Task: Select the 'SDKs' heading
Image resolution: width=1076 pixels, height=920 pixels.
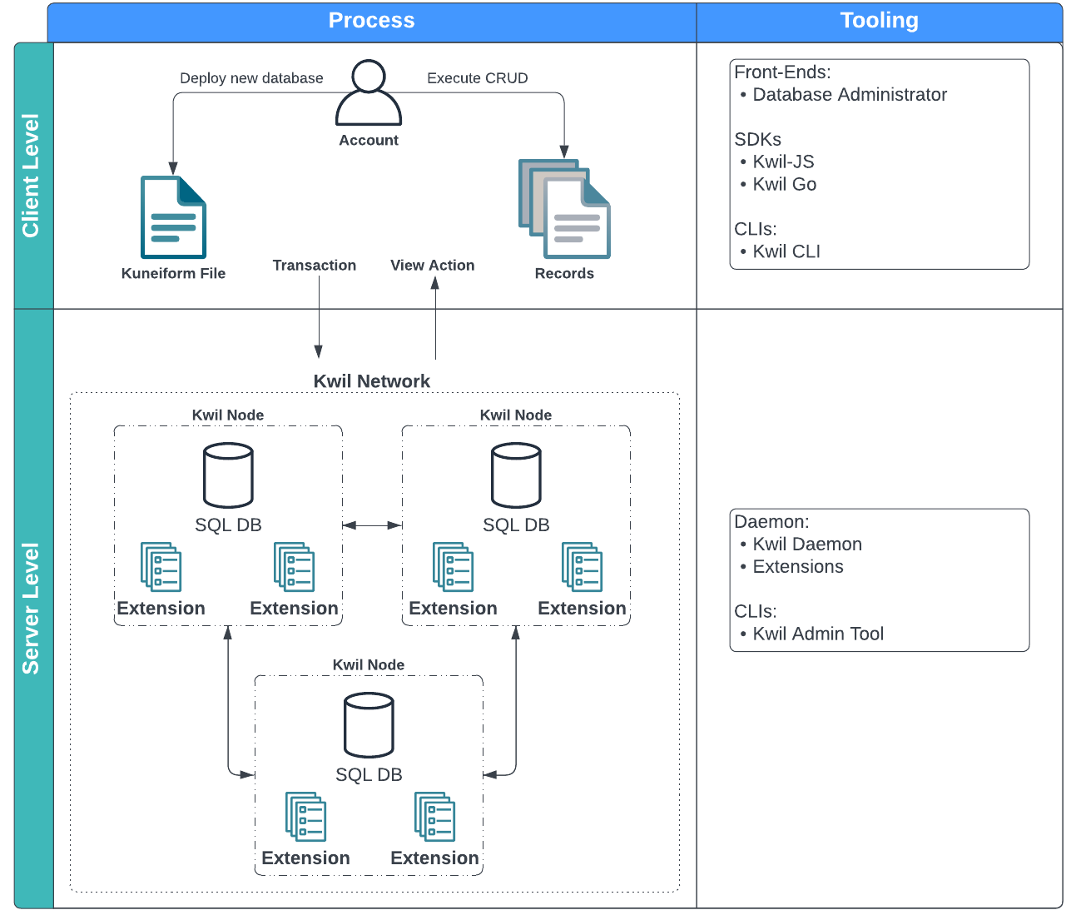Action: click(757, 140)
